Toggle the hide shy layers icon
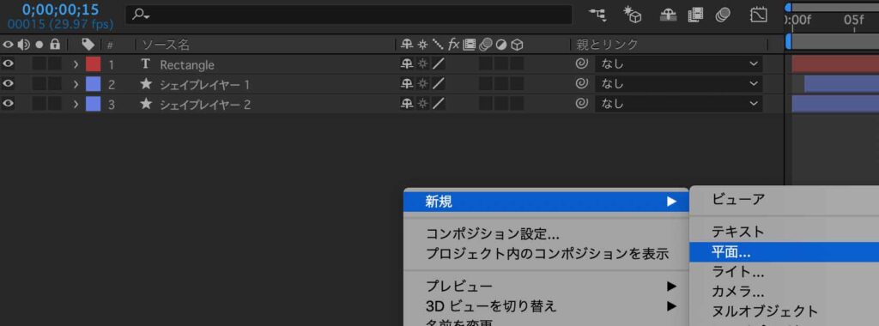This screenshot has width=879, height=326. 668,15
